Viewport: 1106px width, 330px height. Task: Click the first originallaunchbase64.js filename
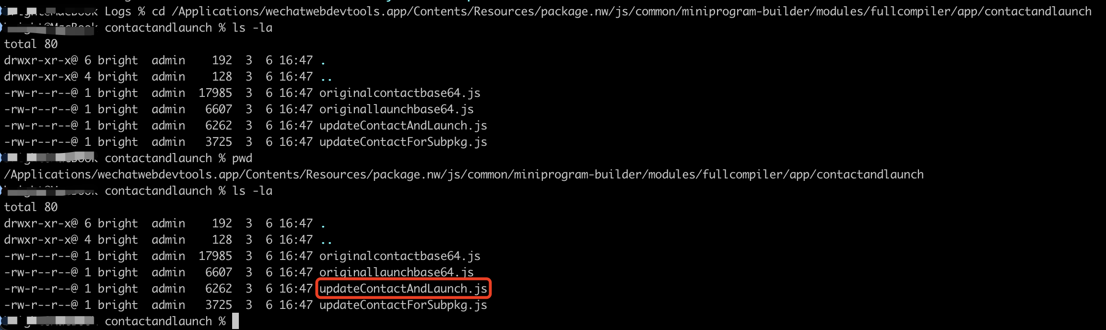click(396, 109)
